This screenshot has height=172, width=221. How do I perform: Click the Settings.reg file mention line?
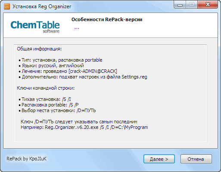pyautogui.click(x=83, y=77)
